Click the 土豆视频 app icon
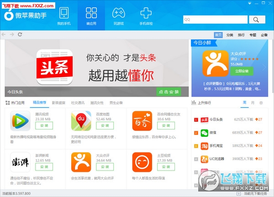Image resolution: width=274 pixels, height=197 pixels. click(142, 161)
